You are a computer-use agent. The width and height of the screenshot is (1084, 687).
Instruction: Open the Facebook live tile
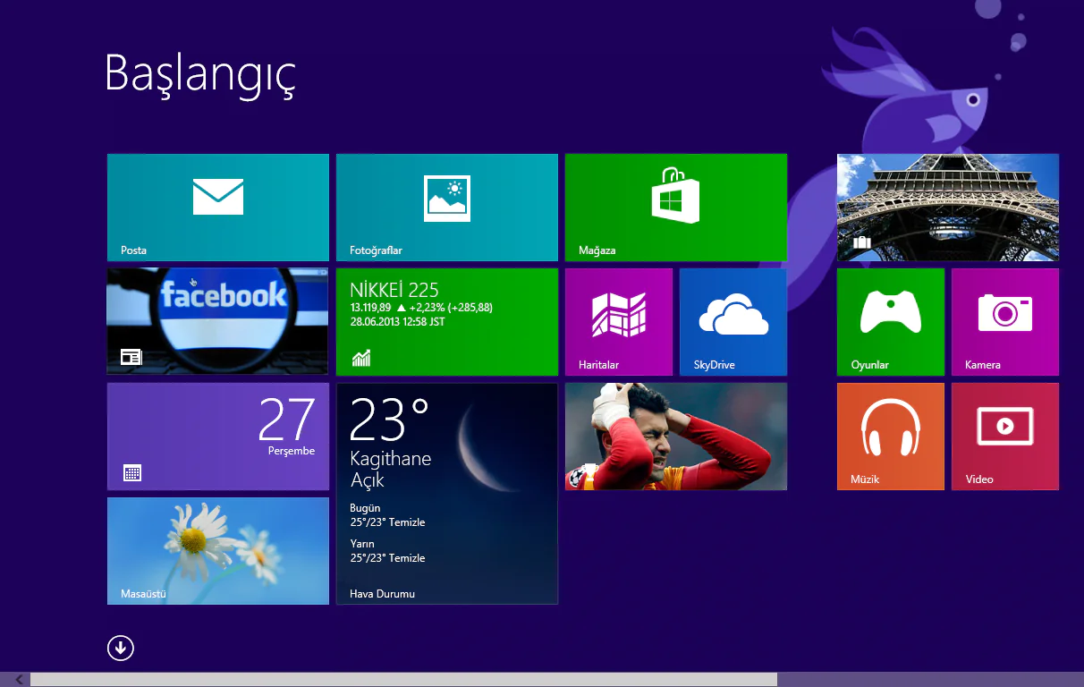[x=217, y=321]
